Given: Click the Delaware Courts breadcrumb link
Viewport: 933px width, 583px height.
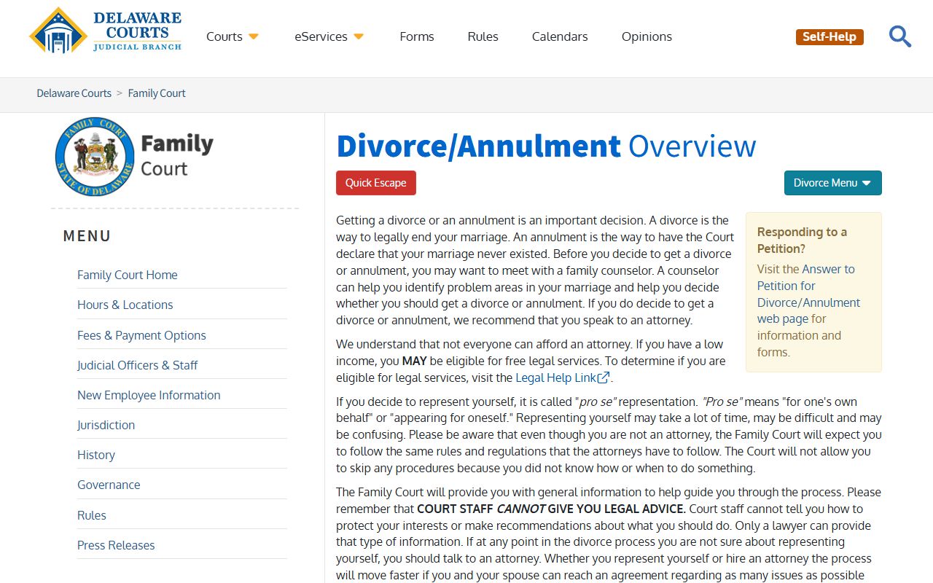Looking at the screenshot, I should coord(74,93).
